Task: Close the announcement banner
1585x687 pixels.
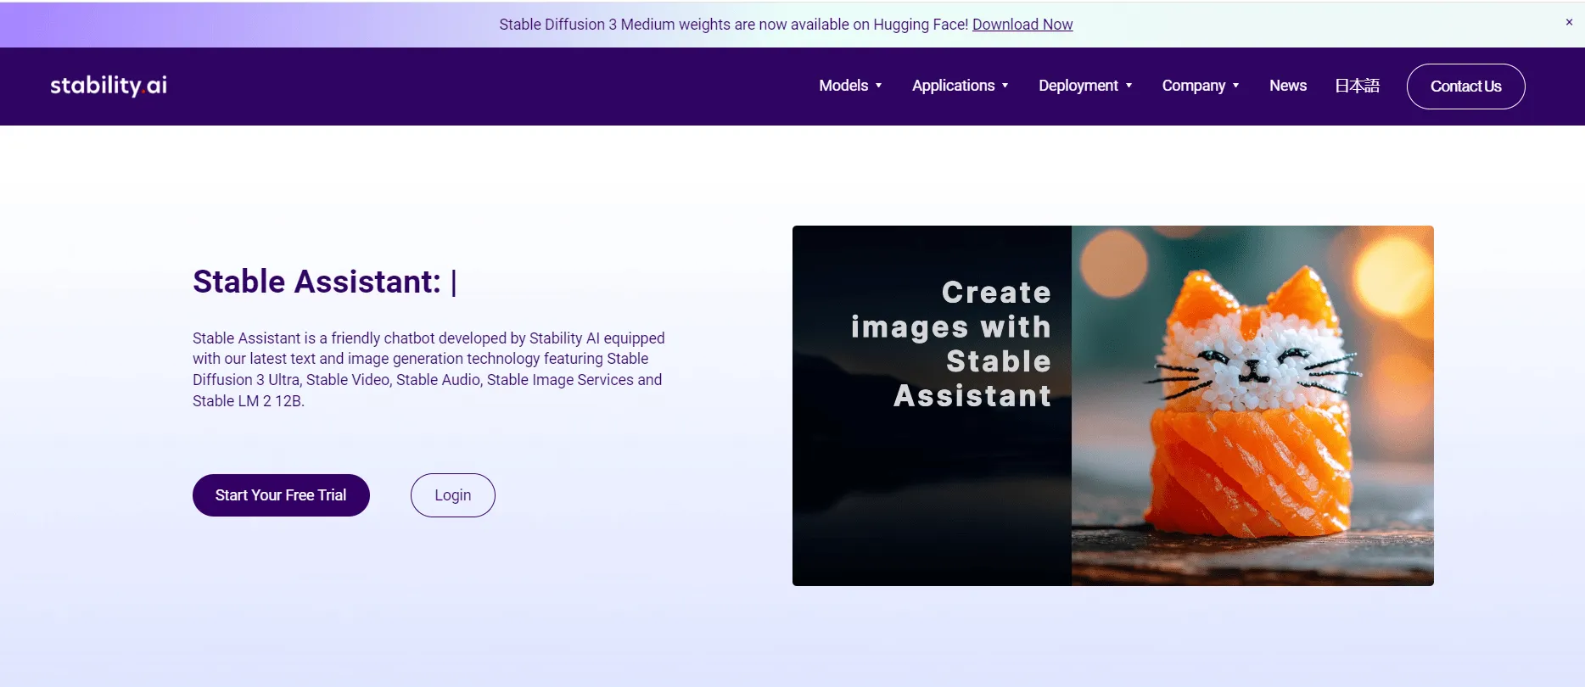Action: point(1569,23)
